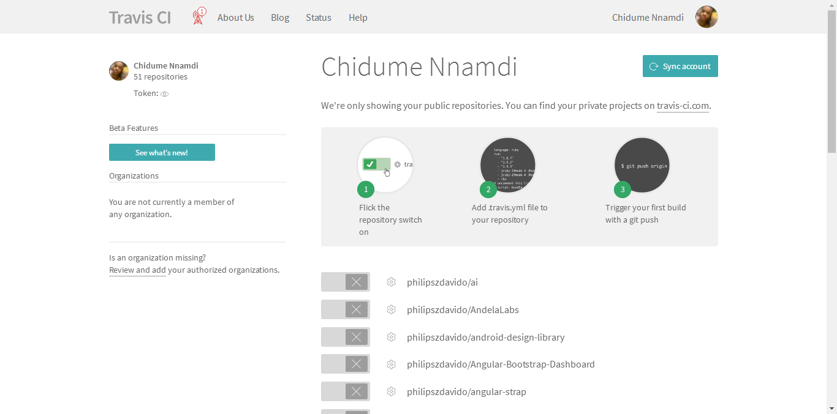Click the .travis.yml code illustration image
The height and width of the screenshot is (414, 837).
pos(508,165)
